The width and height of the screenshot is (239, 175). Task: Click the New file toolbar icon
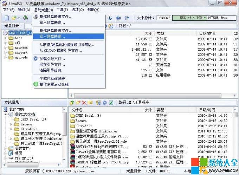[x=7, y=18]
